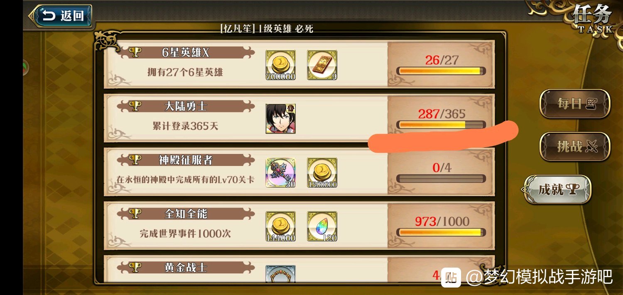623x295 pixels.
Task: Click the 26/27 progress bar
Action: (x=441, y=71)
